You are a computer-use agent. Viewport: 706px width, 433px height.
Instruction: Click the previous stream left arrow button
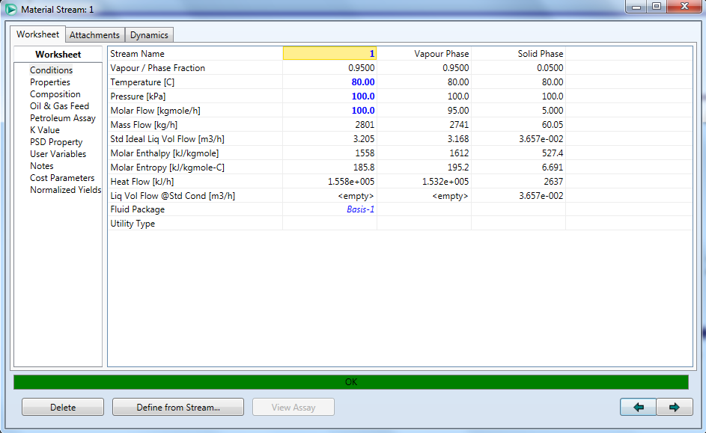(x=638, y=407)
